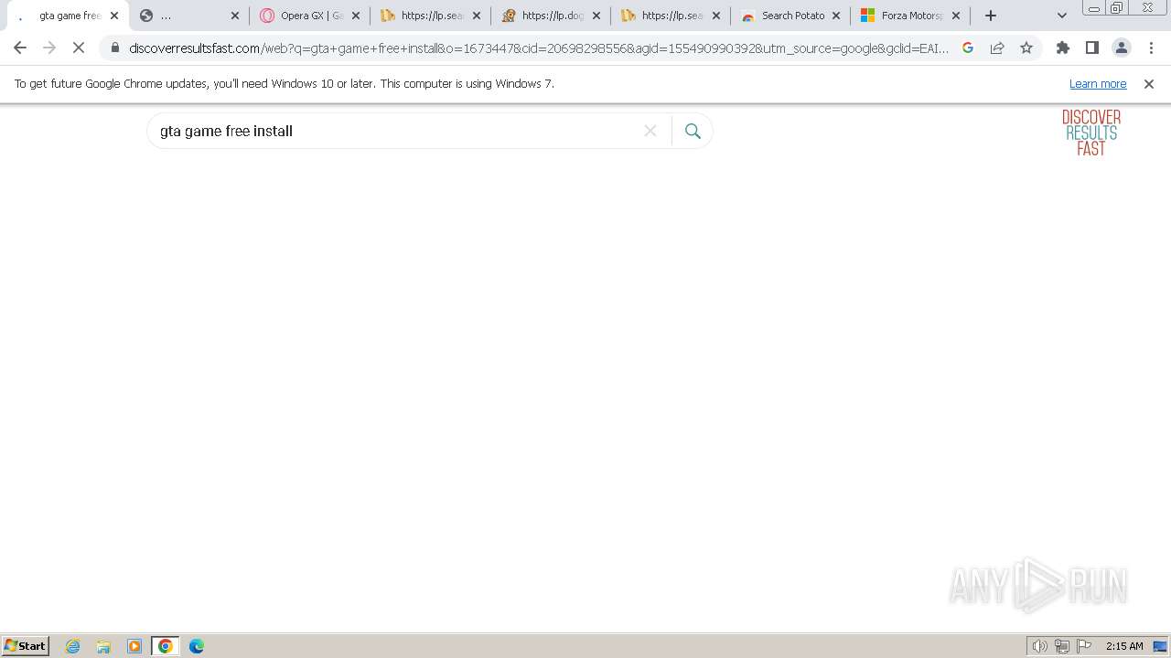The width and height of the screenshot is (1171, 658).
Task: Switch to the gta game free tab
Action: point(66,16)
